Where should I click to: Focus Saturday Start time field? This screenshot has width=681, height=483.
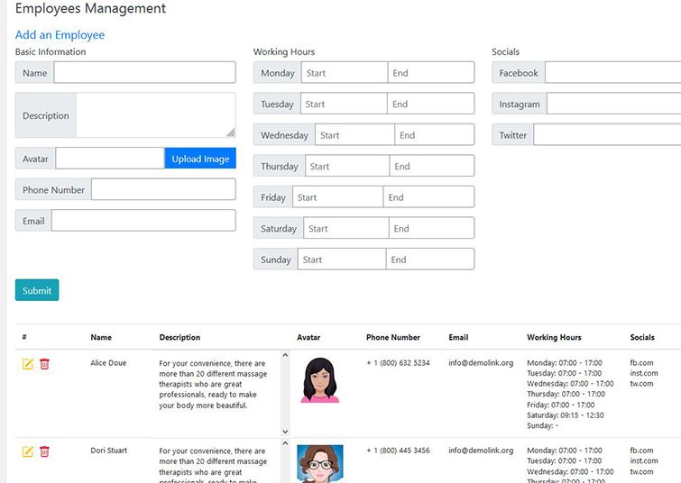(346, 228)
